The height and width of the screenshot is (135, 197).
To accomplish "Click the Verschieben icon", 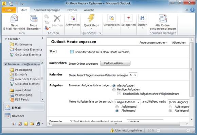I will tap(111, 18).
